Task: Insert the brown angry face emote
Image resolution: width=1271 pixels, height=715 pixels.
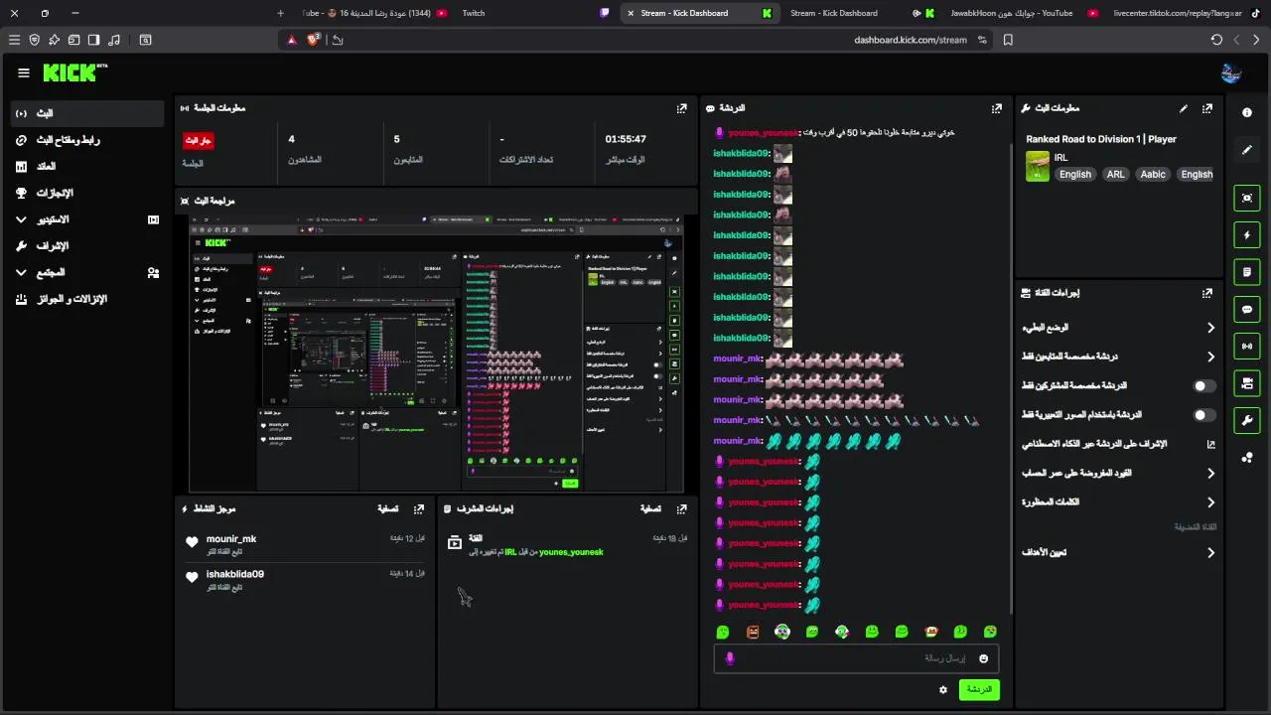Action: click(x=753, y=632)
